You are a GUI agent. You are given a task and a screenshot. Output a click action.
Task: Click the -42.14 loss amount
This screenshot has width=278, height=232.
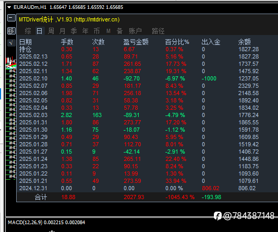pyautogui.click(x=131, y=152)
